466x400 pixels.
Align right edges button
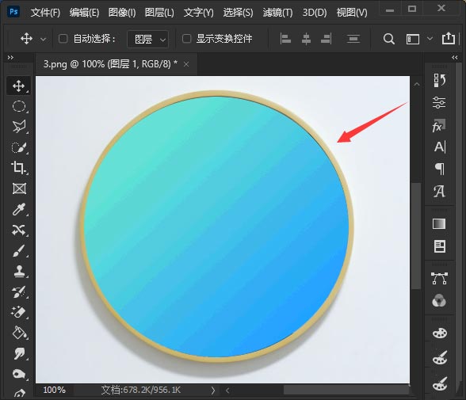tap(327, 39)
